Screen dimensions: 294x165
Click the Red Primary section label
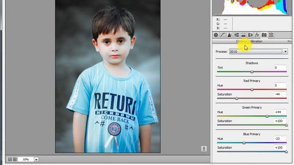pos(252,81)
